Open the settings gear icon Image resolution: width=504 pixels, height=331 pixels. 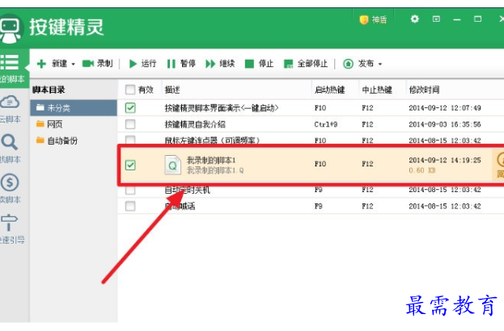click(415, 19)
